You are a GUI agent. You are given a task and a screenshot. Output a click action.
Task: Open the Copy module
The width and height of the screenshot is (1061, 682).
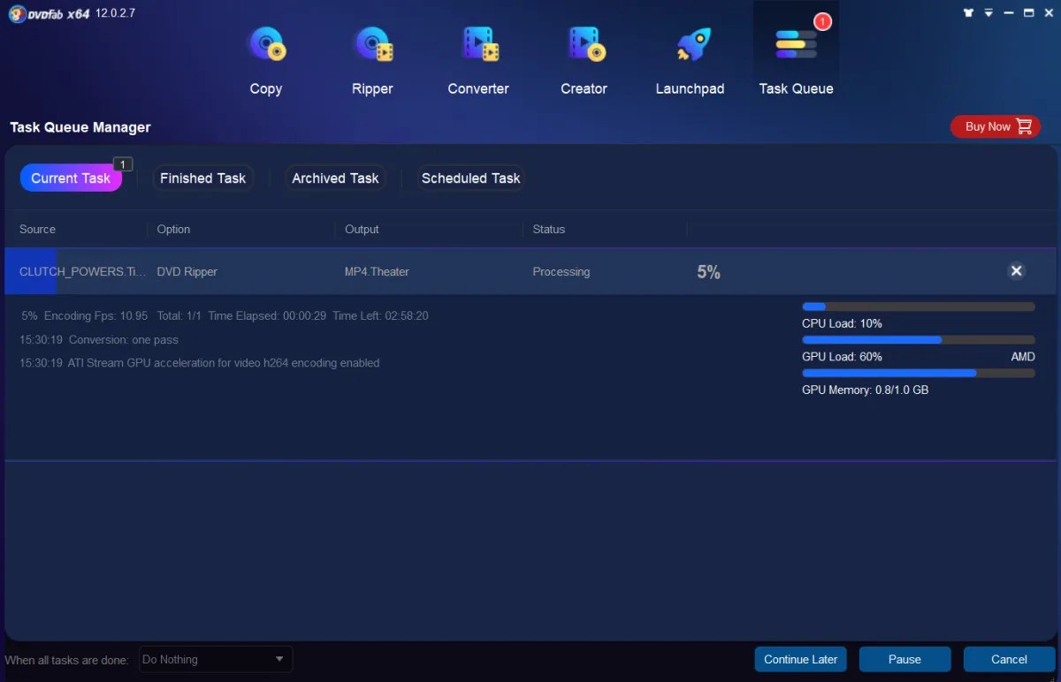tap(265, 59)
